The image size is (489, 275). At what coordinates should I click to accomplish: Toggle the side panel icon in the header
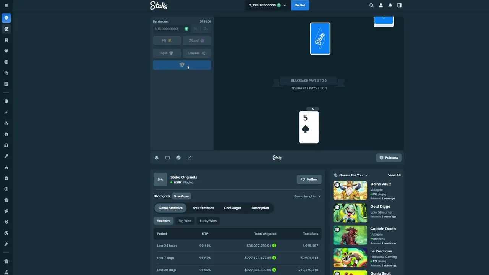point(399,5)
